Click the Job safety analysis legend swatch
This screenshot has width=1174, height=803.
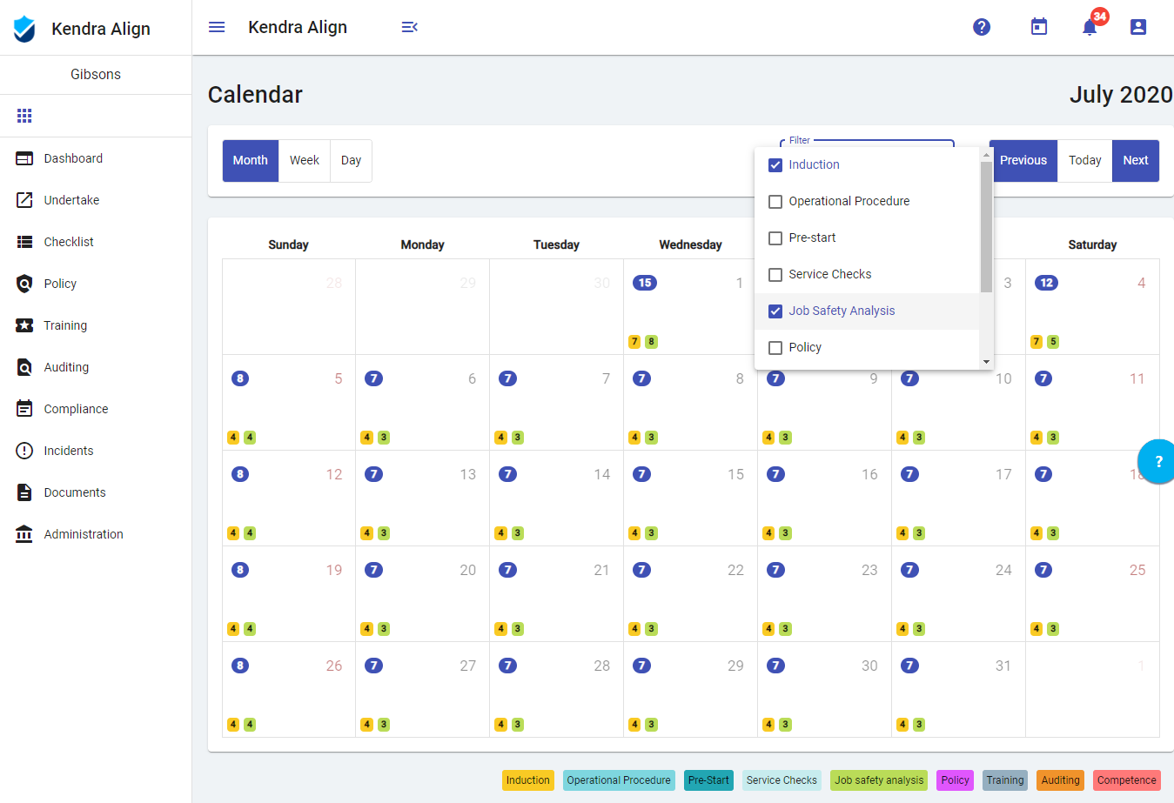point(879,780)
